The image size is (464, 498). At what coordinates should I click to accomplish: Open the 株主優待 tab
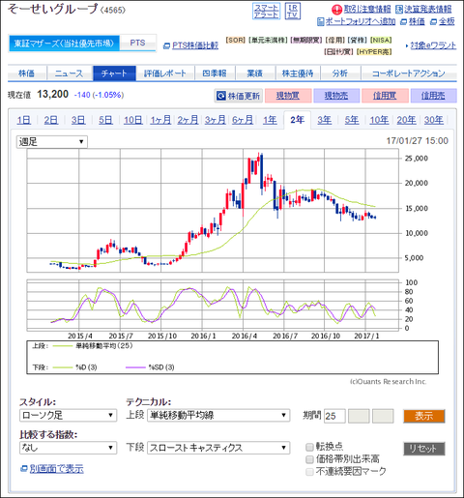[298, 73]
